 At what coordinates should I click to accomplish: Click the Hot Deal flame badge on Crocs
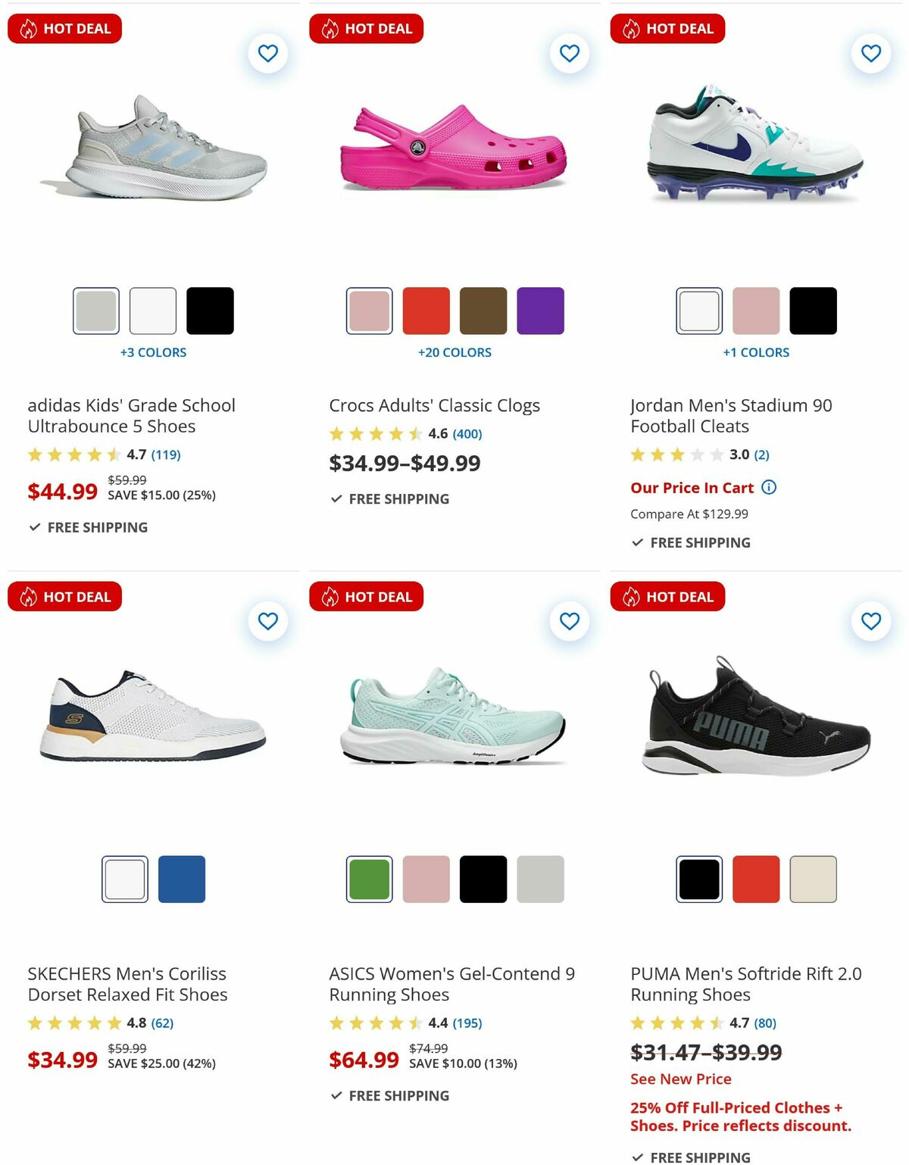pyautogui.click(x=329, y=28)
